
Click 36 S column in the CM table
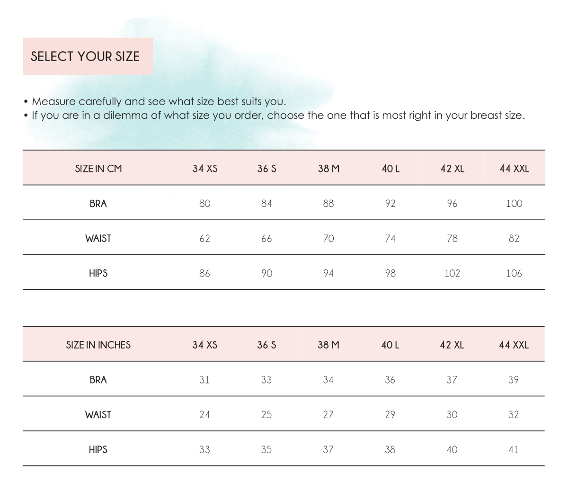[266, 168]
